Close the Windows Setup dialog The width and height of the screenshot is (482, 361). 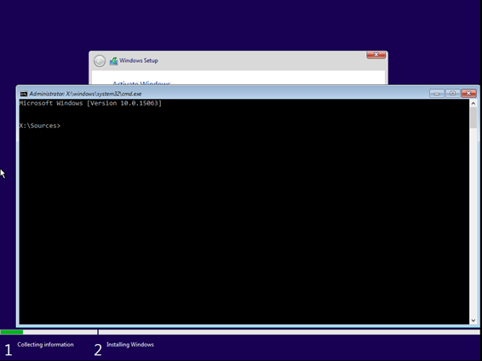(376, 54)
